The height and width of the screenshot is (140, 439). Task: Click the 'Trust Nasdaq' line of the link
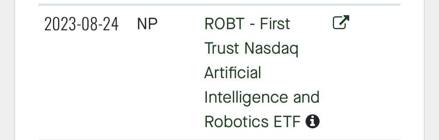pos(251,48)
